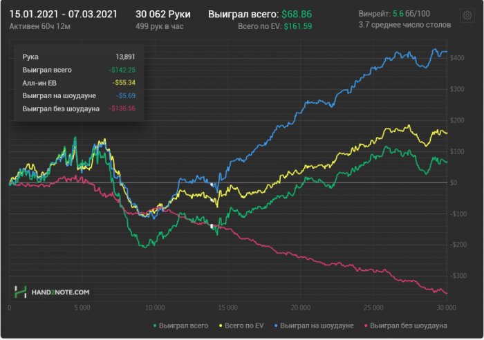
Task: Toggle the 'Выиграл без шоудауна' legend series
Action: [406, 325]
